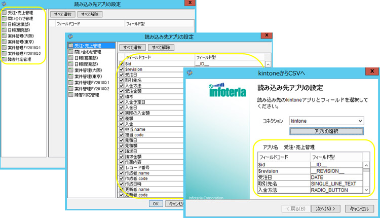Viewport: 380px width, 218px height.
Task: Click the フィールド型 header in the wizard table
Action: 336,157
